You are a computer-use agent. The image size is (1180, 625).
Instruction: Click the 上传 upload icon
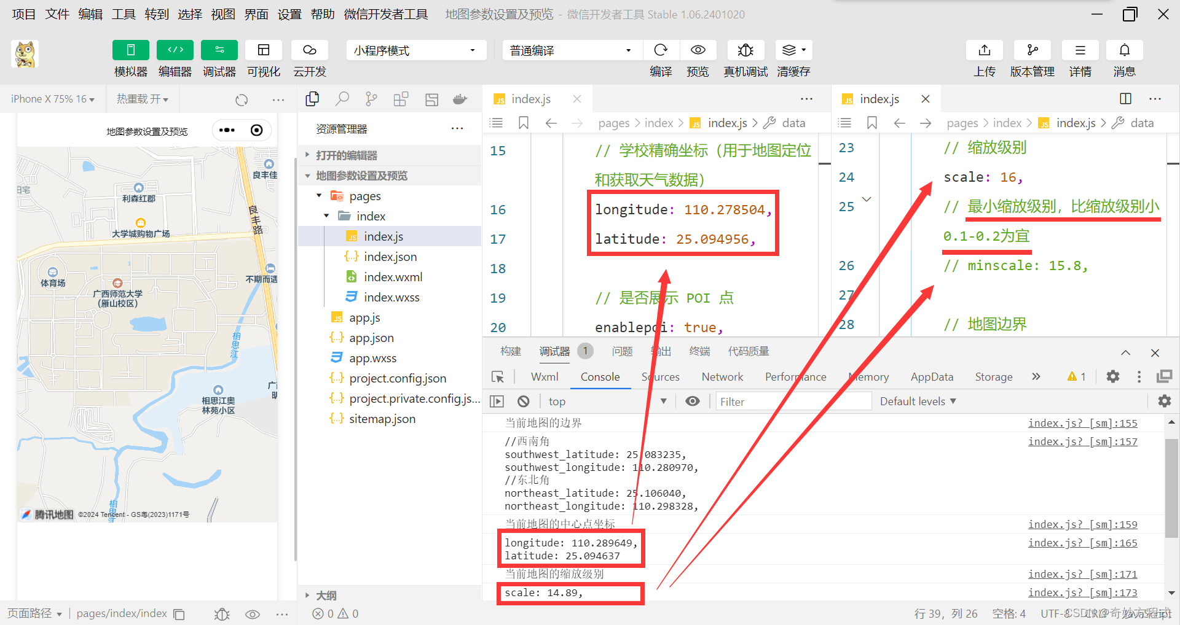point(985,50)
